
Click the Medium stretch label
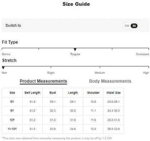(100, 73)
